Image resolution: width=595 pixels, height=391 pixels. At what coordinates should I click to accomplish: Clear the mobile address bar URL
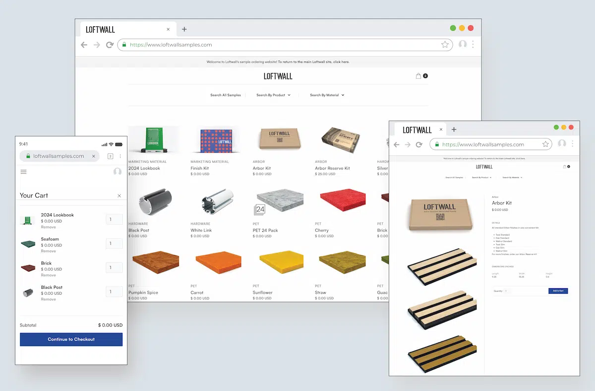tap(94, 156)
